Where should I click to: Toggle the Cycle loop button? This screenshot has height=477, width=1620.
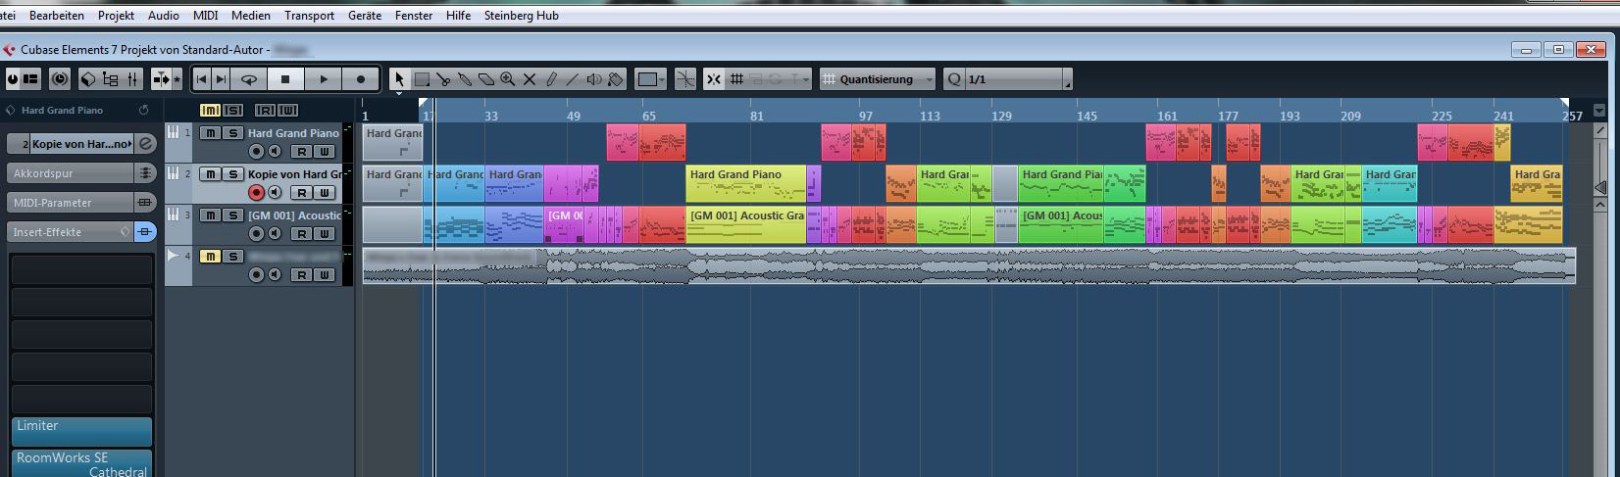249,79
